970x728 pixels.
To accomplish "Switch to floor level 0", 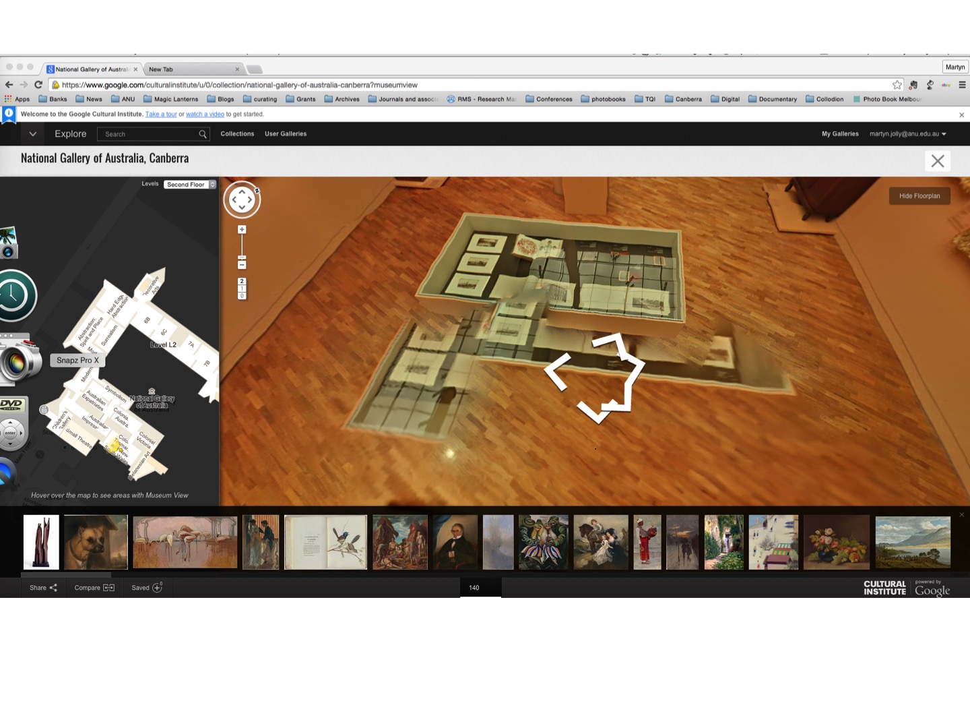I will (242, 296).
